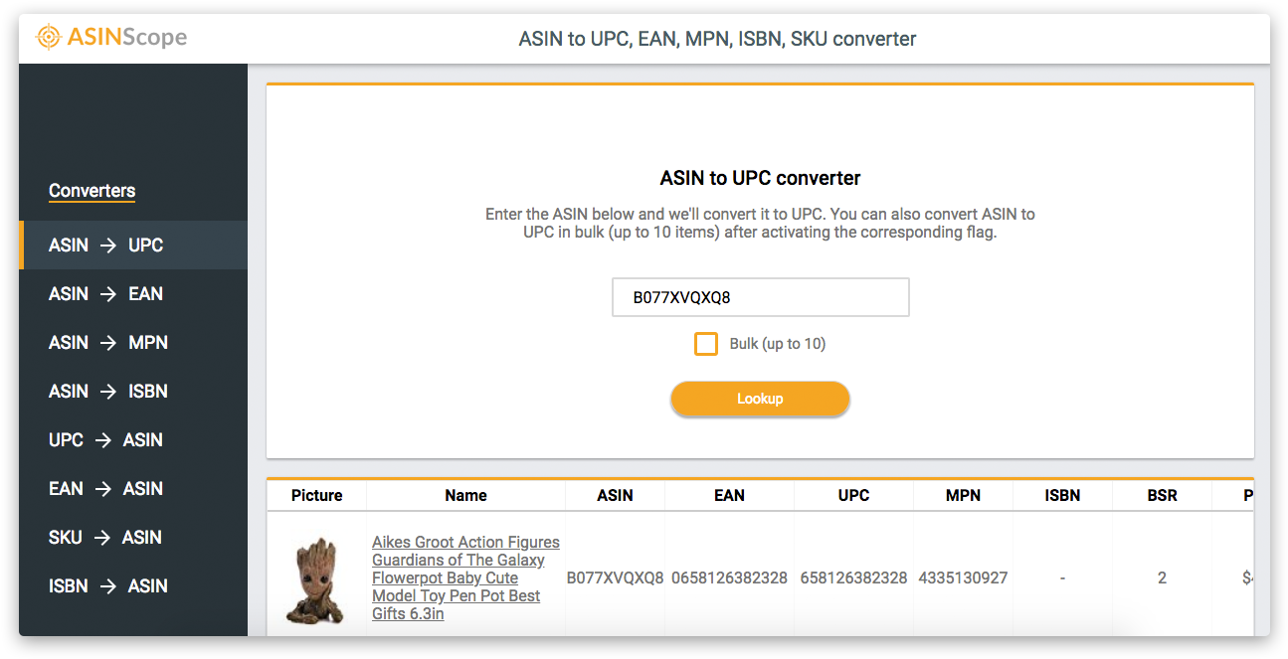
Task: Click the Picture column header
Action: tap(315, 494)
